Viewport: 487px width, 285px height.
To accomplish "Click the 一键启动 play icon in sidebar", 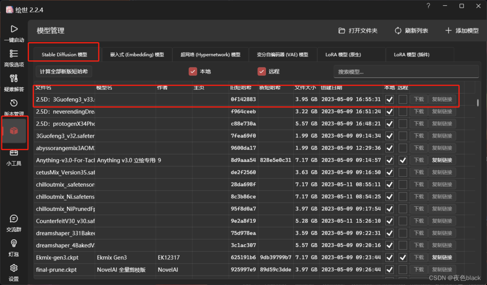I will (14, 30).
